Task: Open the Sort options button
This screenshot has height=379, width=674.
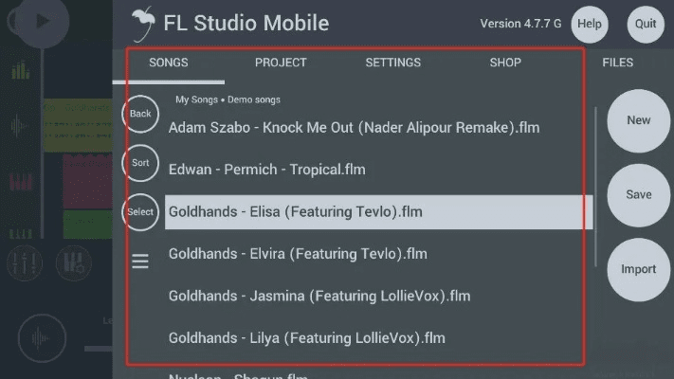Action: click(x=140, y=163)
